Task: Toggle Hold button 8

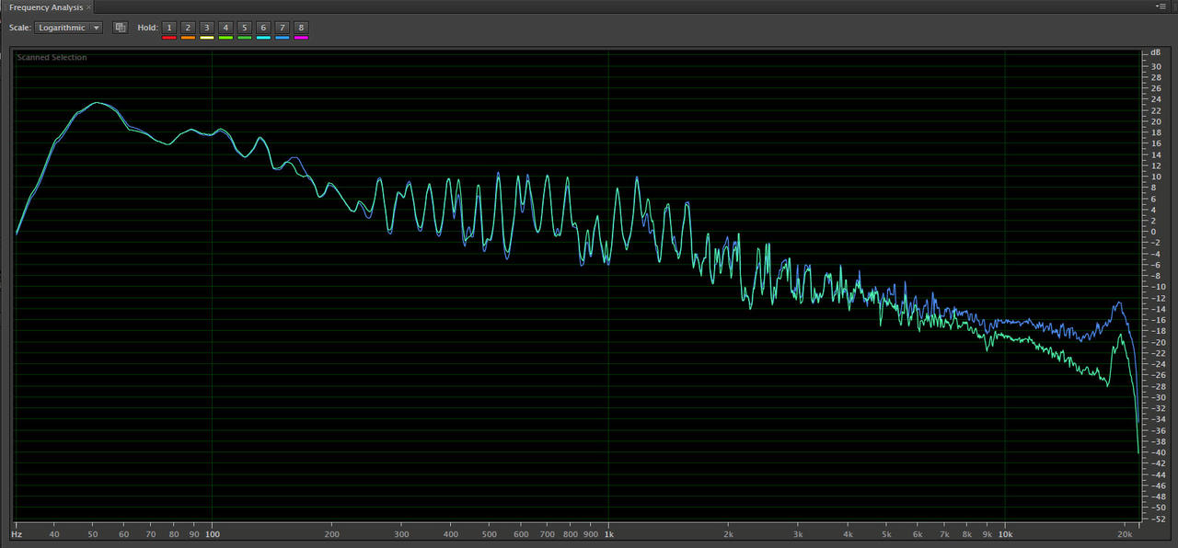Action: click(301, 28)
